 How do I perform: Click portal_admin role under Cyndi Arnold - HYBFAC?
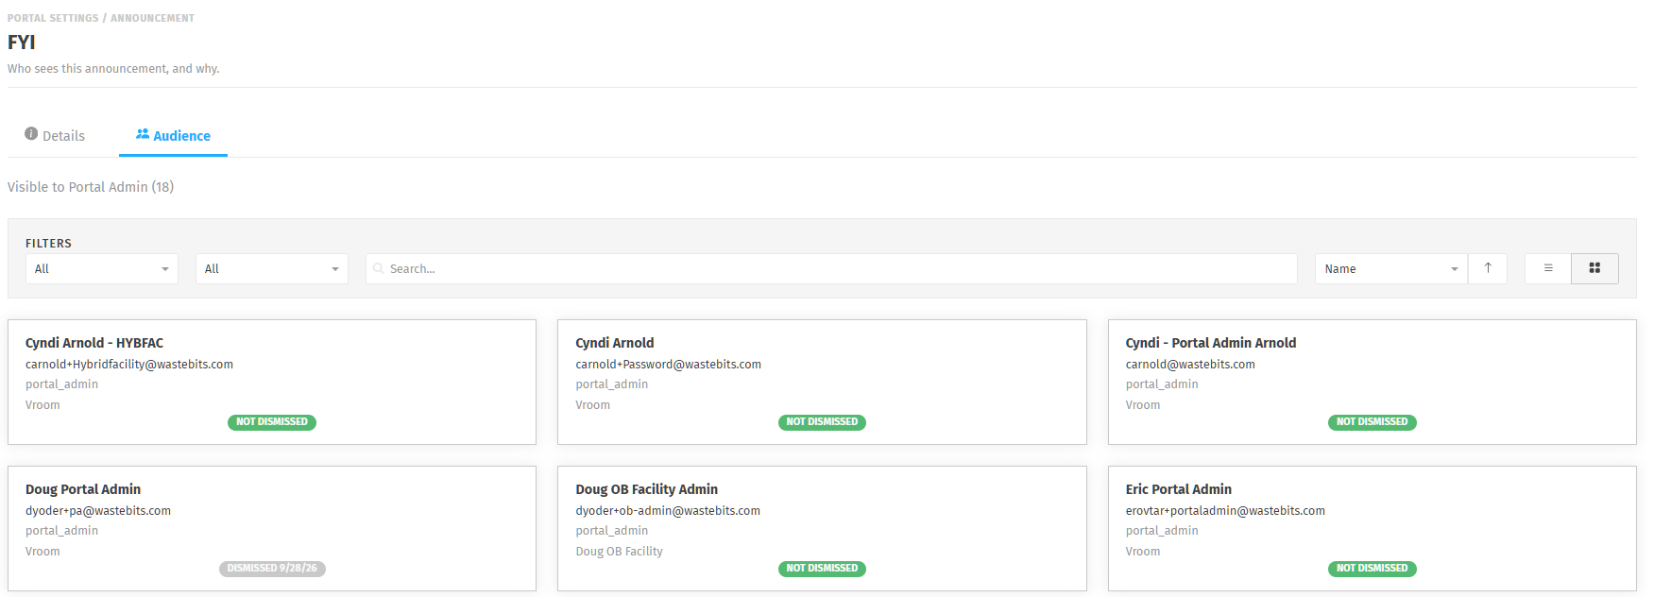pos(61,384)
